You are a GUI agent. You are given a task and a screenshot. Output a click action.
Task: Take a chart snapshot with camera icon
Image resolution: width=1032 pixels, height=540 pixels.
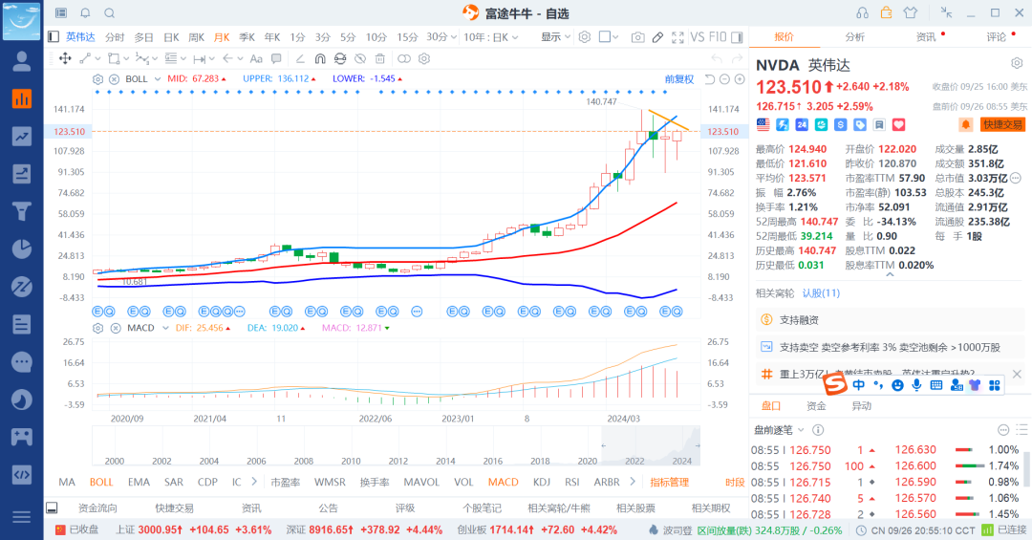[x=637, y=37]
